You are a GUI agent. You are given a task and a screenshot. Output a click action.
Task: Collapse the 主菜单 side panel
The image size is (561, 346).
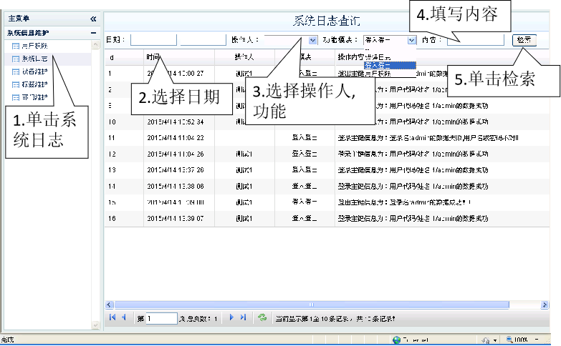(93, 19)
